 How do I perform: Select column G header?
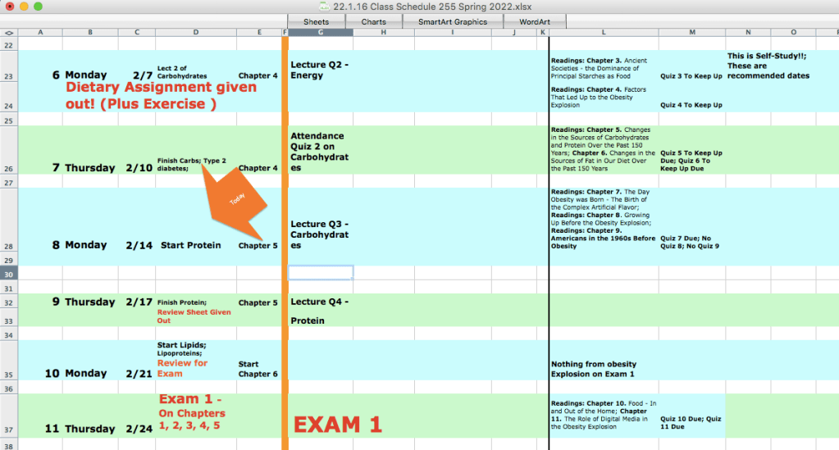click(x=321, y=33)
